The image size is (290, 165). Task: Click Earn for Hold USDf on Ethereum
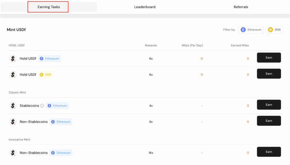[x=269, y=58]
